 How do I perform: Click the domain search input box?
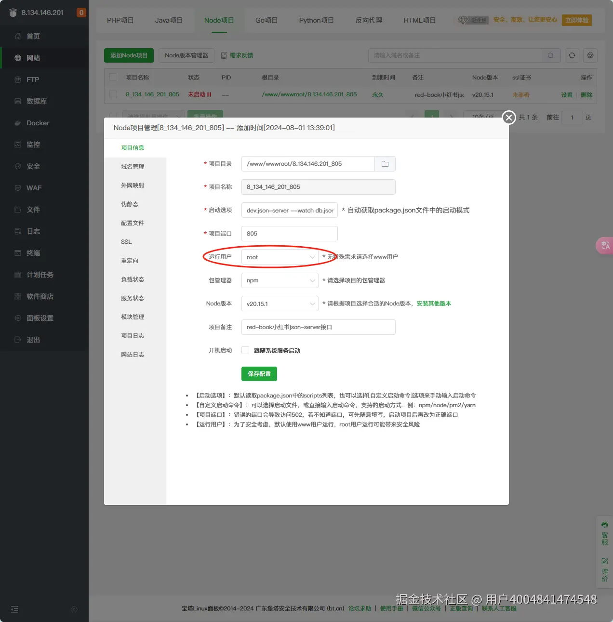point(455,55)
